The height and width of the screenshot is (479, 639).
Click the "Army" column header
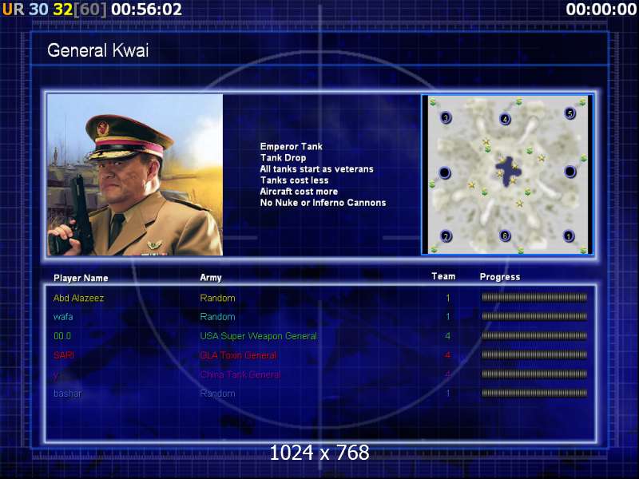coord(211,277)
